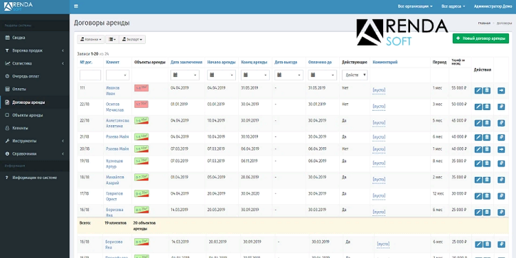The image size is (516, 258).
Task: Edit contract 111 with pencil icon
Action: 478,91
